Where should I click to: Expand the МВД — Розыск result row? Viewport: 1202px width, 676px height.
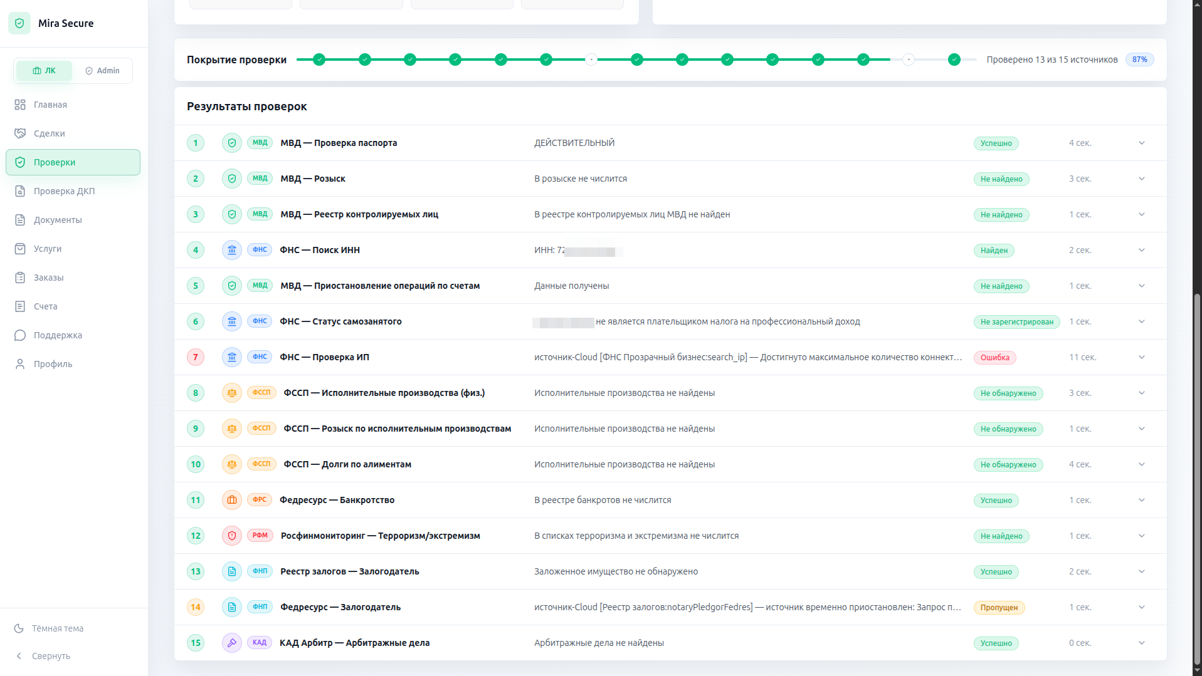click(x=1142, y=179)
